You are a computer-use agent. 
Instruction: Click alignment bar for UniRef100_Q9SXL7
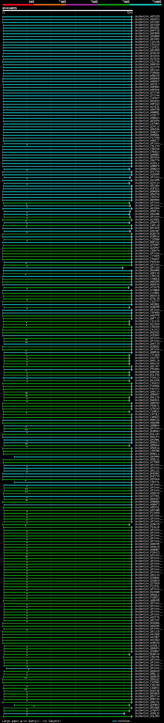(x=68, y=84)
